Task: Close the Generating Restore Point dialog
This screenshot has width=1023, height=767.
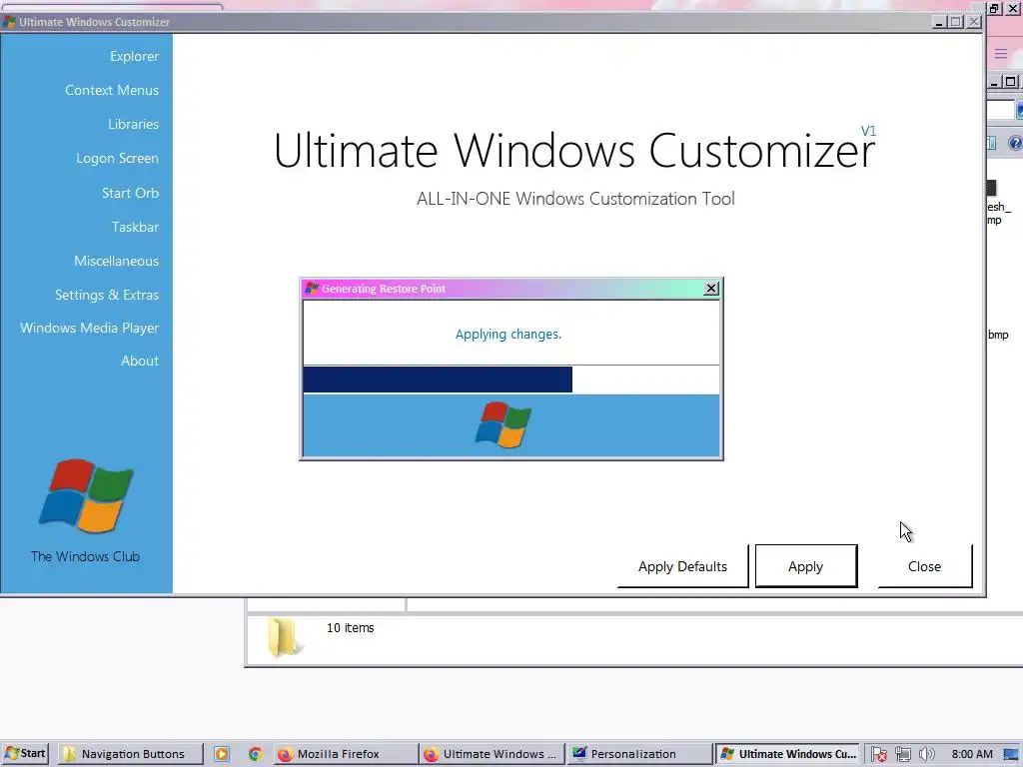Action: [711, 289]
